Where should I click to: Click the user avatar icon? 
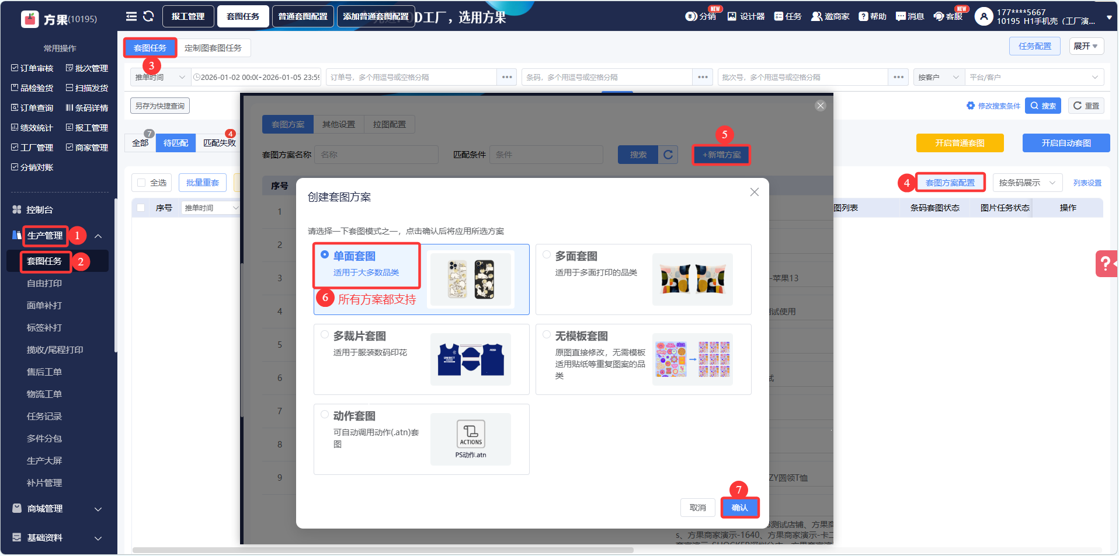click(x=984, y=16)
